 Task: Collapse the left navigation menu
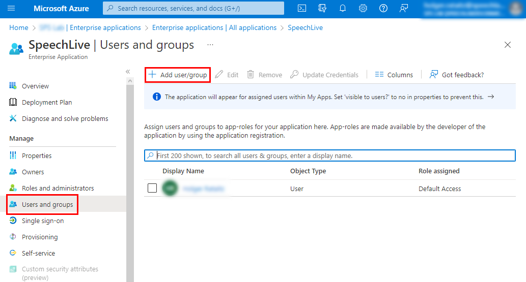coord(128,72)
